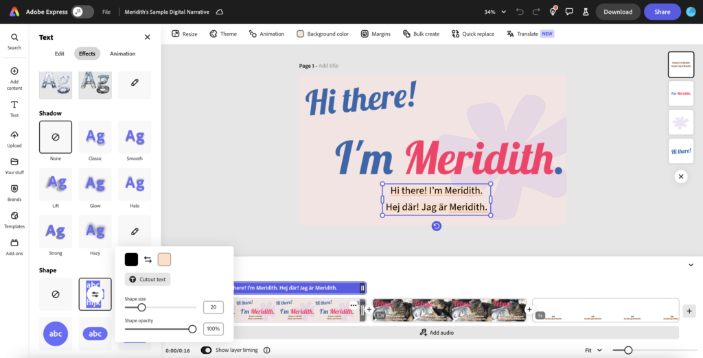Open the Upload panel

pyautogui.click(x=14, y=138)
